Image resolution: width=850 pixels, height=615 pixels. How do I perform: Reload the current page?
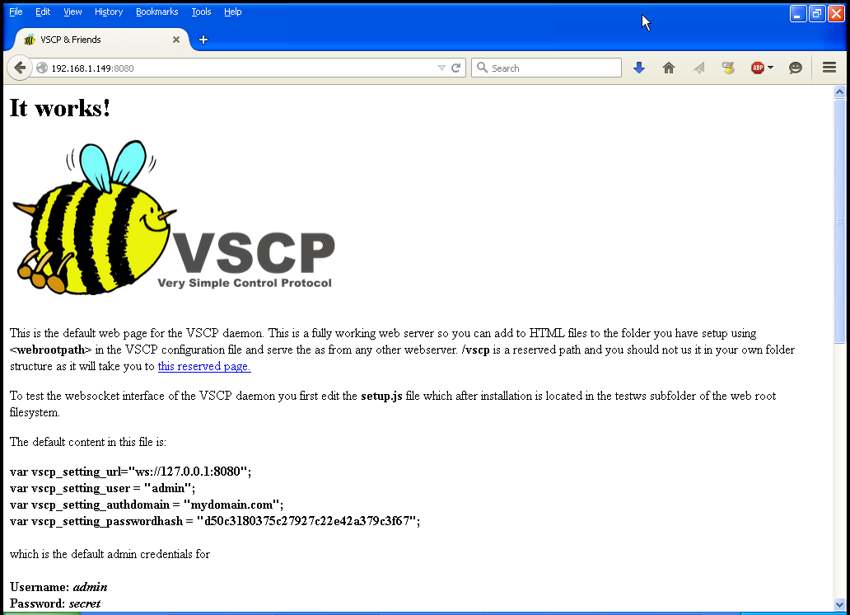click(455, 68)
